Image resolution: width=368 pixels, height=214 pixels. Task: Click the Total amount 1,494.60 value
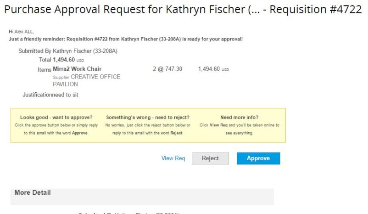(x=64, y=60)
